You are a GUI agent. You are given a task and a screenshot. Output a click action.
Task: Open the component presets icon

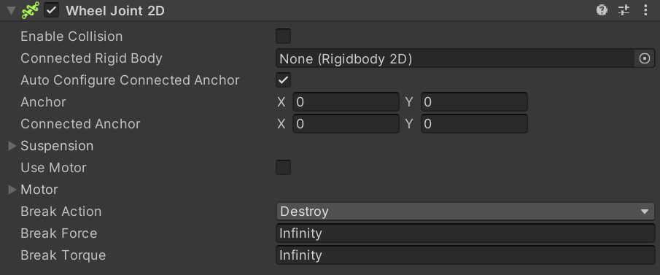624,10
